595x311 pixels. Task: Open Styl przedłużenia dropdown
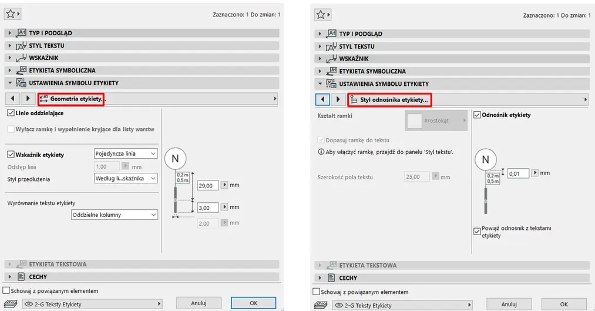[x=126, y=178]
